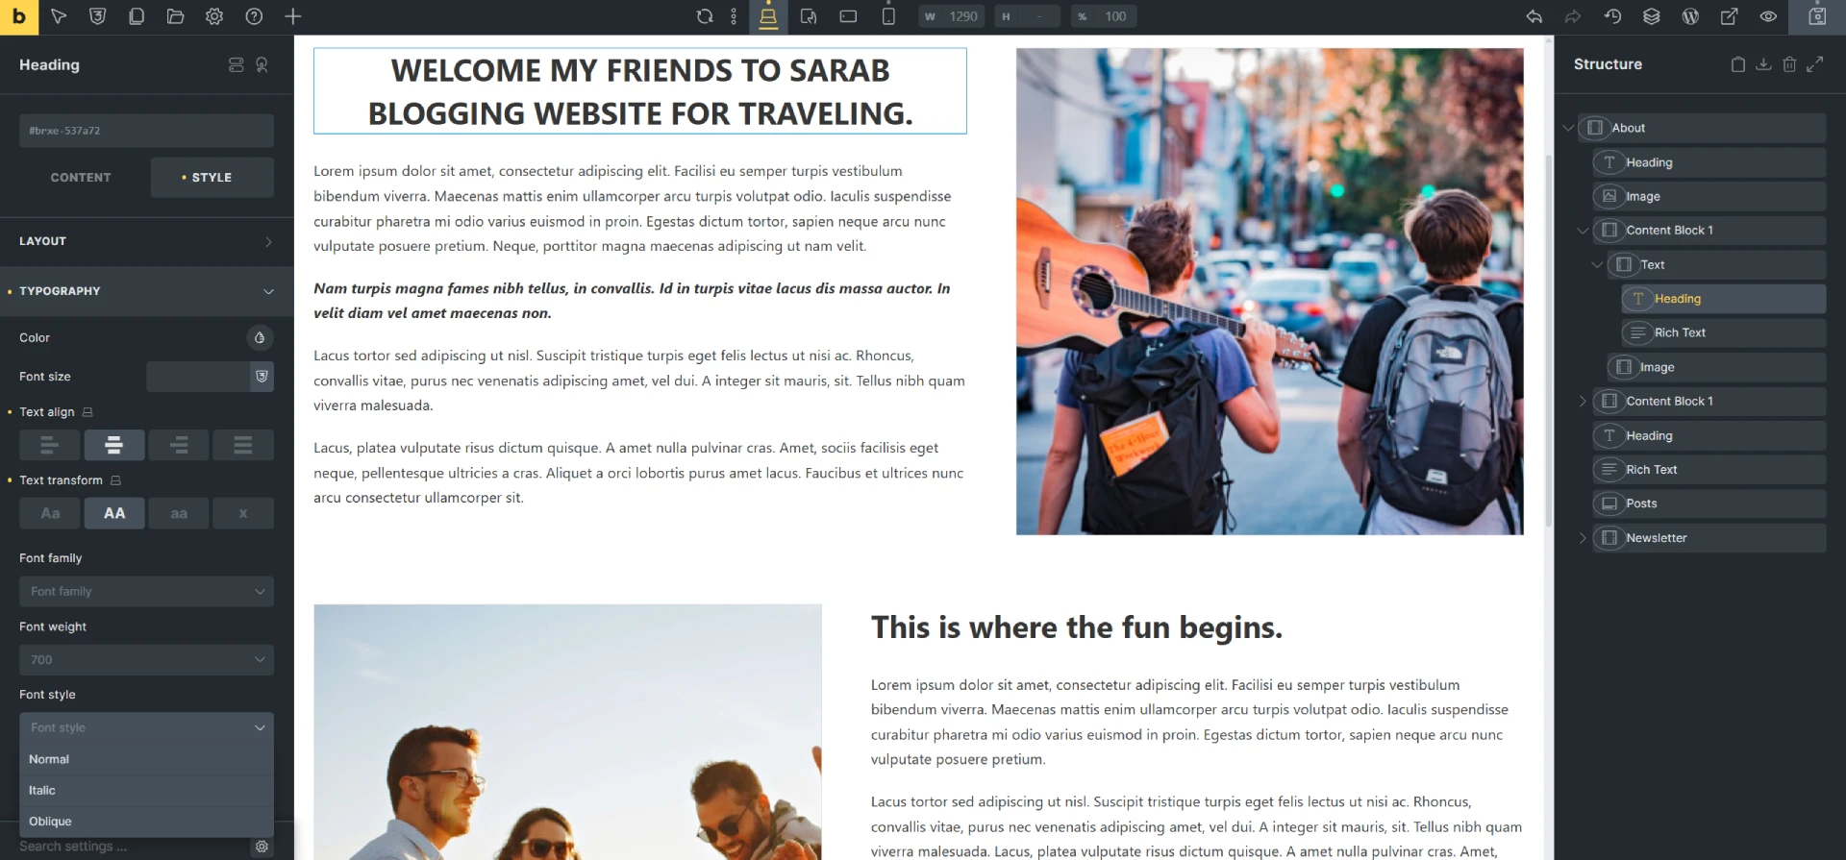Open the Font family dropdown
The image size is (1846, 860).
click(146, 591)
